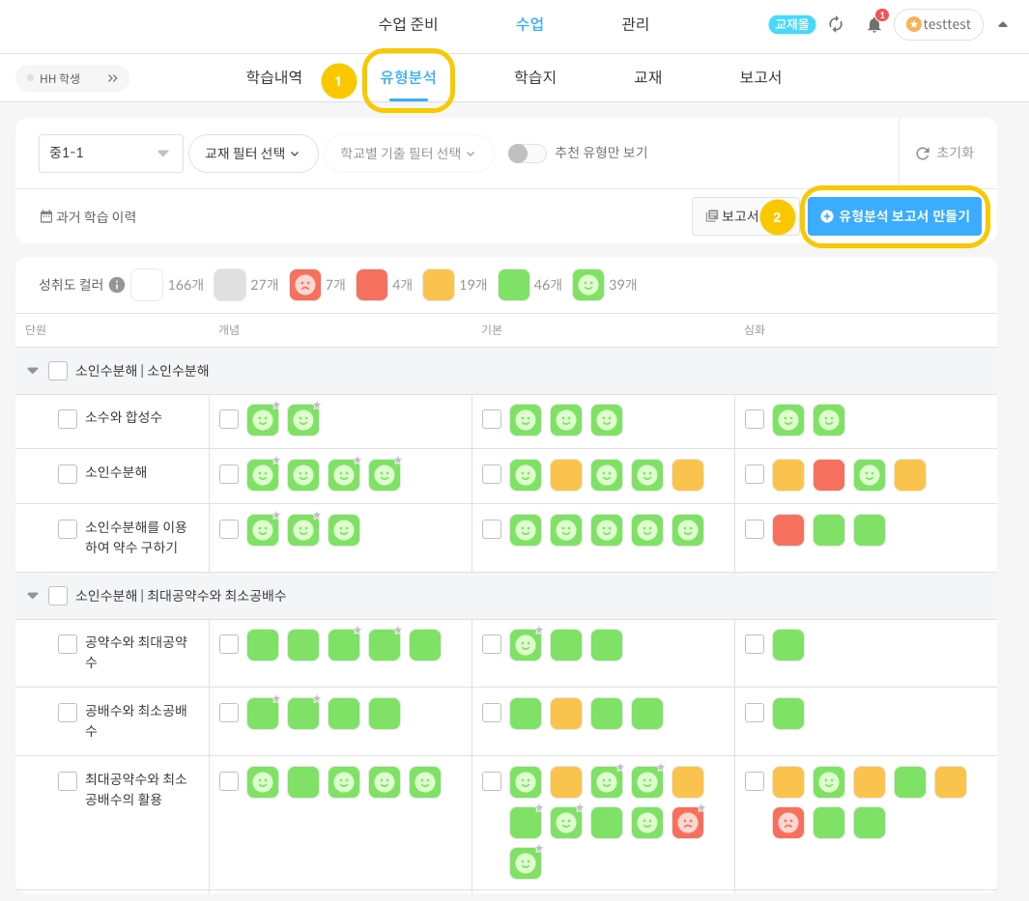Open the 관리 top menu

[x=635, y=25]
